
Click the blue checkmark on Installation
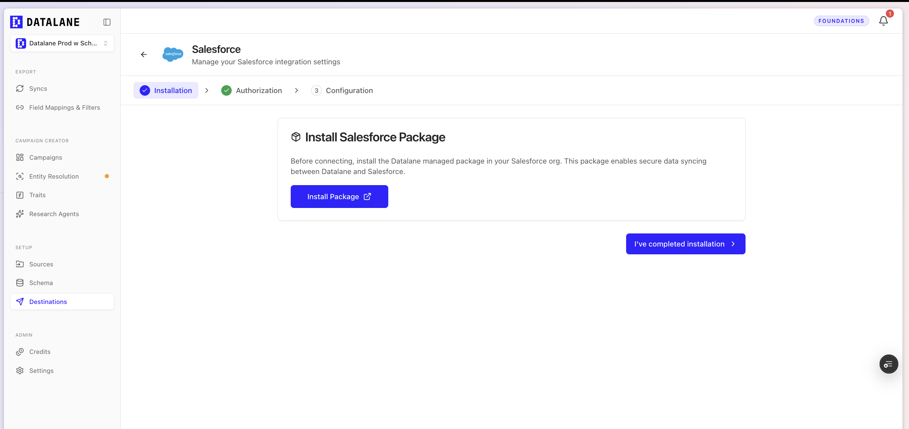[x=145, y=90]
